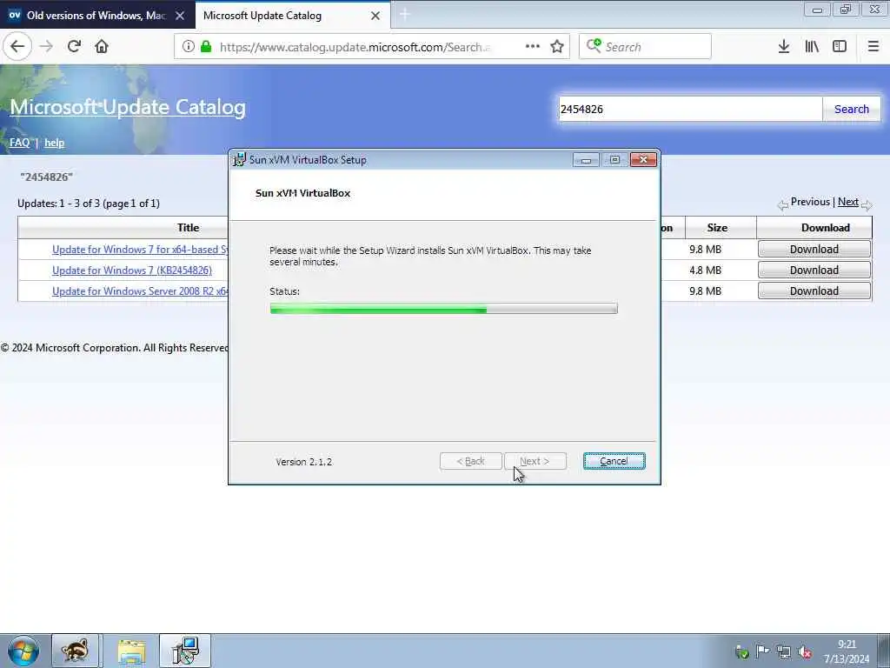Click the Action Center flag tray icon
Image resolution: width=890 pixels, height=668 pixels.
[763, 651]
